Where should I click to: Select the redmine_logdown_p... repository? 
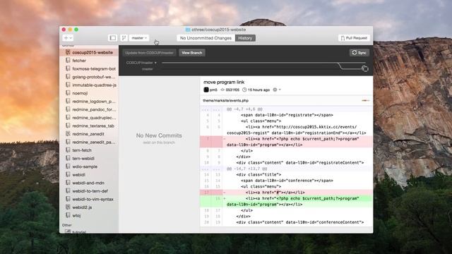[89, 102]
